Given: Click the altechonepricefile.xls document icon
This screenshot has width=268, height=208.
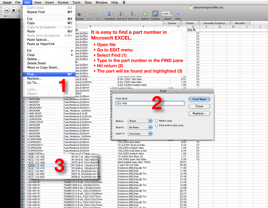Looking at the screenshot, I should (x=191, y=7).
